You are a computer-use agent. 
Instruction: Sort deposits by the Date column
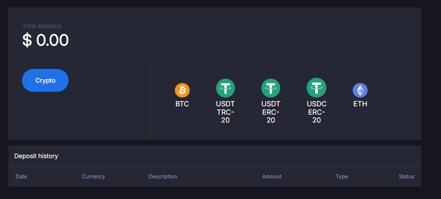[x=22, y=177]
